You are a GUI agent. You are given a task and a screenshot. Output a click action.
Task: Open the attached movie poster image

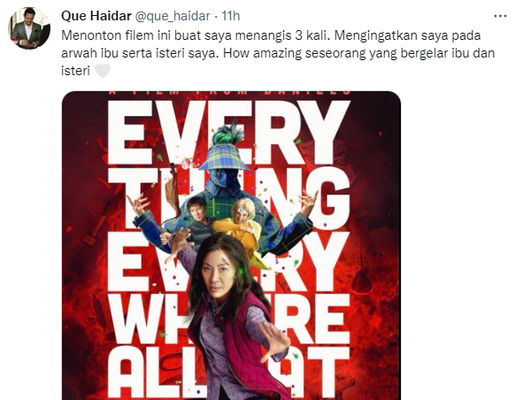[231, 245]
